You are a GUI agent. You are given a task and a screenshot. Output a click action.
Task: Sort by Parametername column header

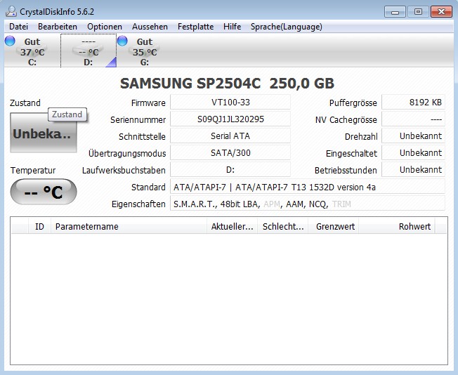(129, 226)
